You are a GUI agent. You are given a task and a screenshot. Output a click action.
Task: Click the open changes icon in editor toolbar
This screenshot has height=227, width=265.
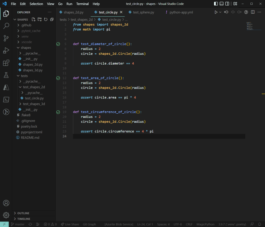246,12
